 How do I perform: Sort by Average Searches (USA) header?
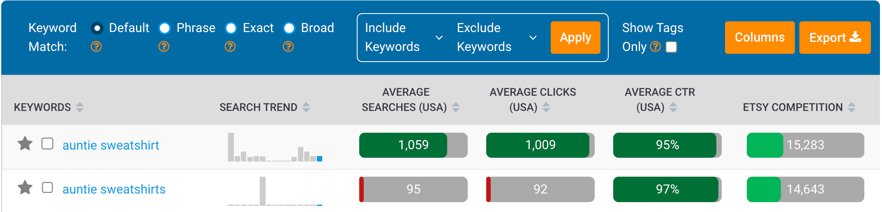pos(456,107)
